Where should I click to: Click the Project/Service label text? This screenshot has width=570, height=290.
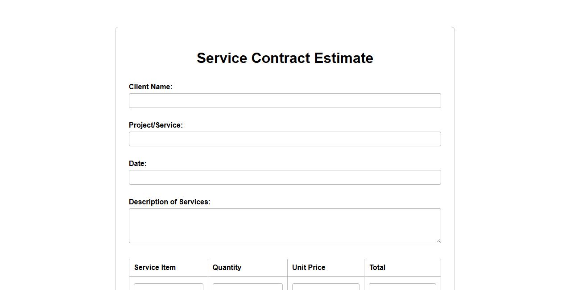click(156, 125)
